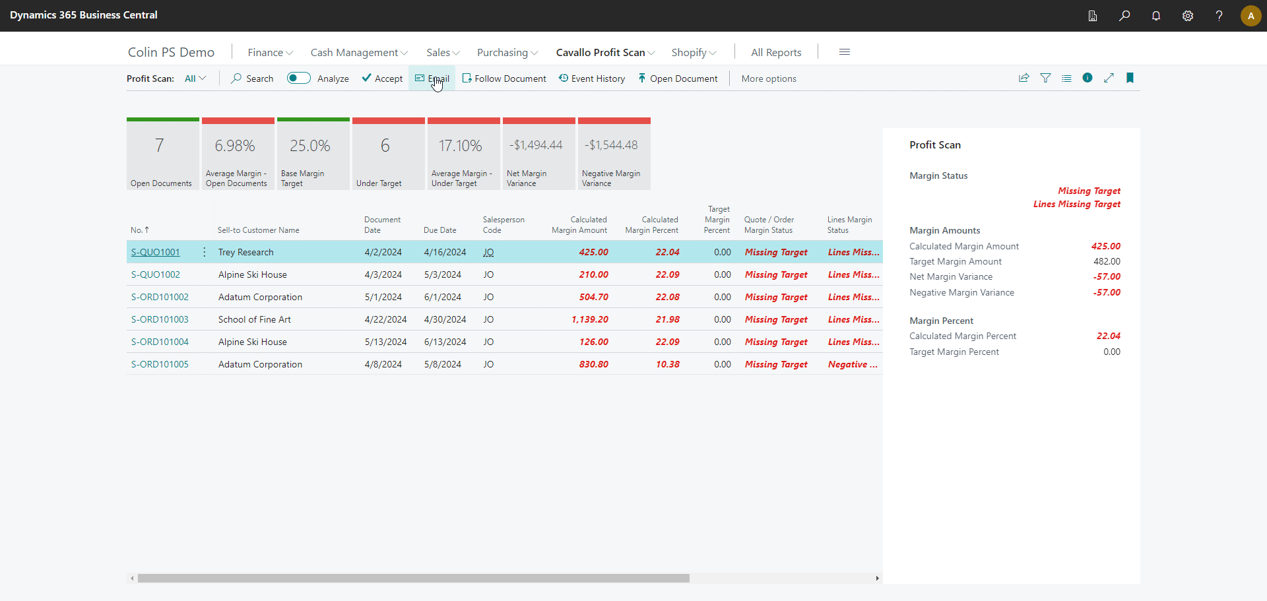Open document link S-ORD101003
Screen dimensions: 1267x601
(x=160, y=319)
